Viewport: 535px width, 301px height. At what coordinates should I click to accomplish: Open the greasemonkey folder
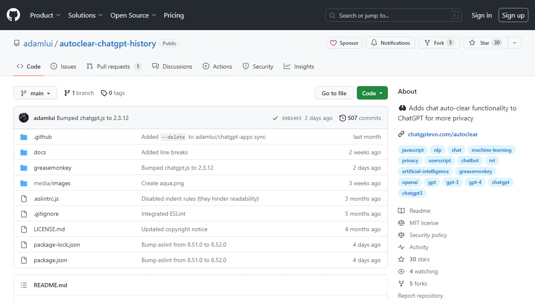tap(53, 168)
